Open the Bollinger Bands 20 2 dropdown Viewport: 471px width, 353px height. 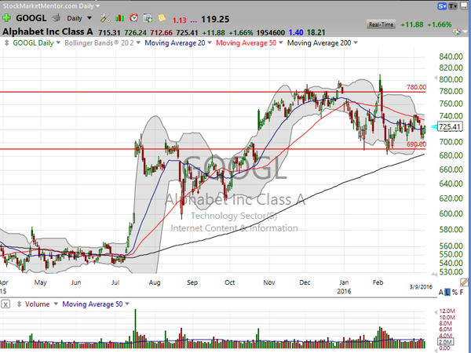tap(138, 43)
